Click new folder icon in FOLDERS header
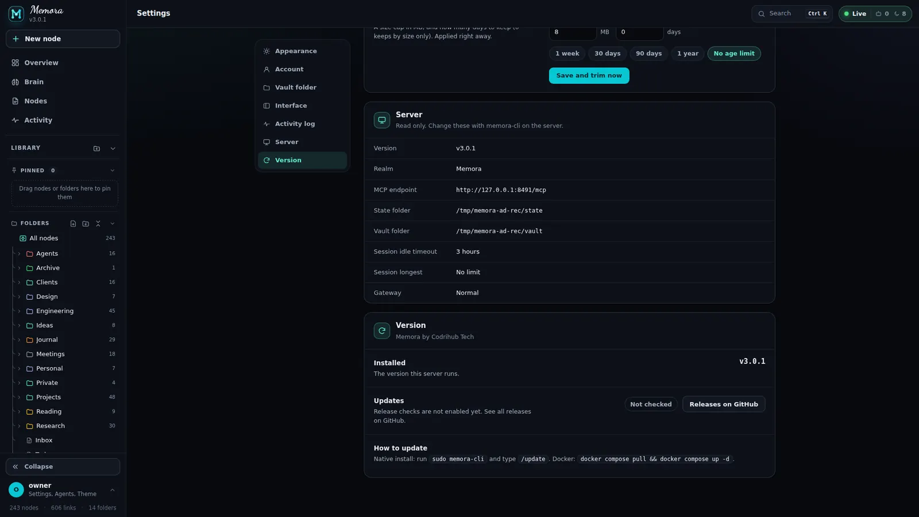 click(86, 223)
